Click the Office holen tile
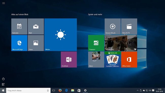The image size is (165, 93). pyautogui.click(x=129, y=59)
